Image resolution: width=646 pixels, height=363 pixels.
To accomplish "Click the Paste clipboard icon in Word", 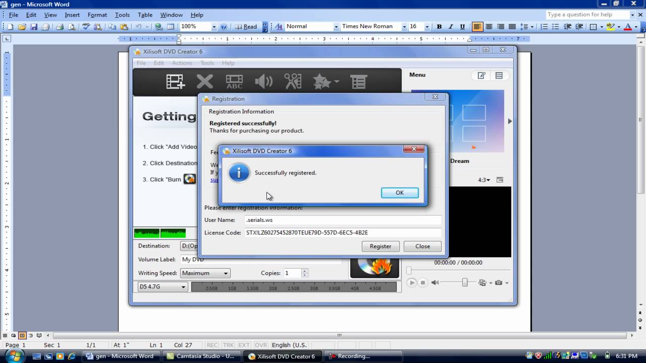I will [x=124, y=27].
